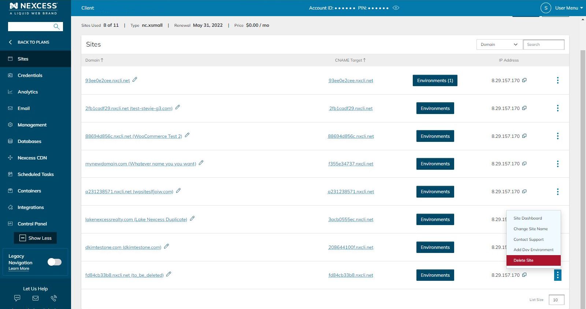Open Scheduled Tasks in sidebar
The image size is (586, 309).
point(36,174)
